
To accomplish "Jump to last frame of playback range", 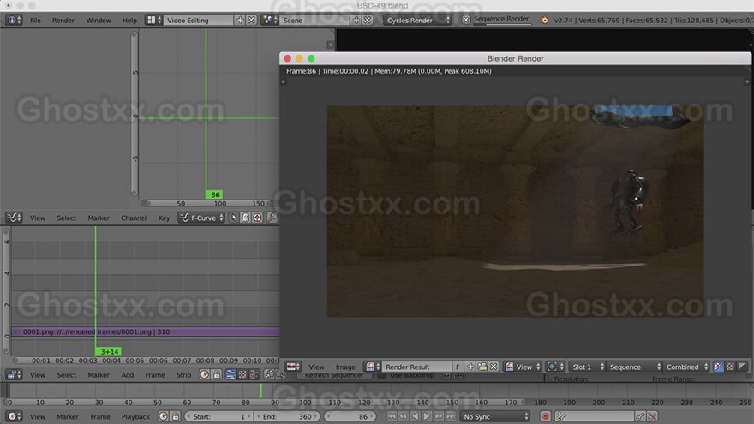I will coord(450,416).
